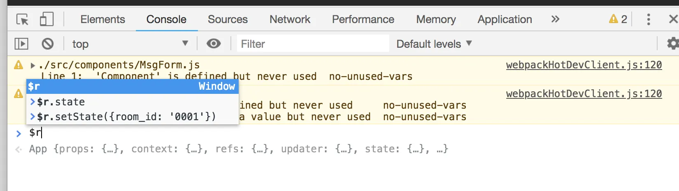Switch to the Network tab
This screenshot has width=679, height=191.
coord(290,19)
